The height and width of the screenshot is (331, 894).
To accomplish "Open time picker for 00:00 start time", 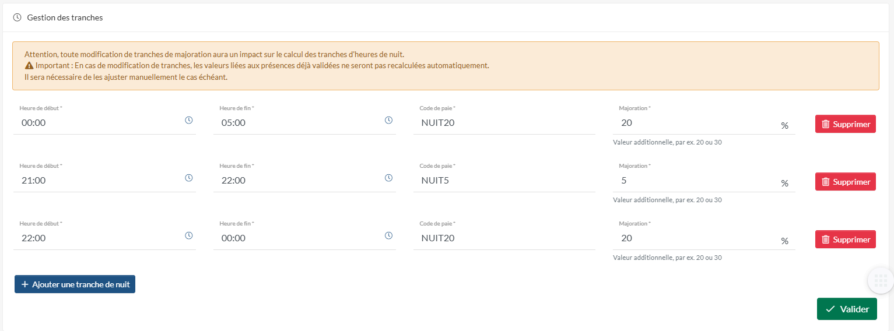I will click(189, 120).
